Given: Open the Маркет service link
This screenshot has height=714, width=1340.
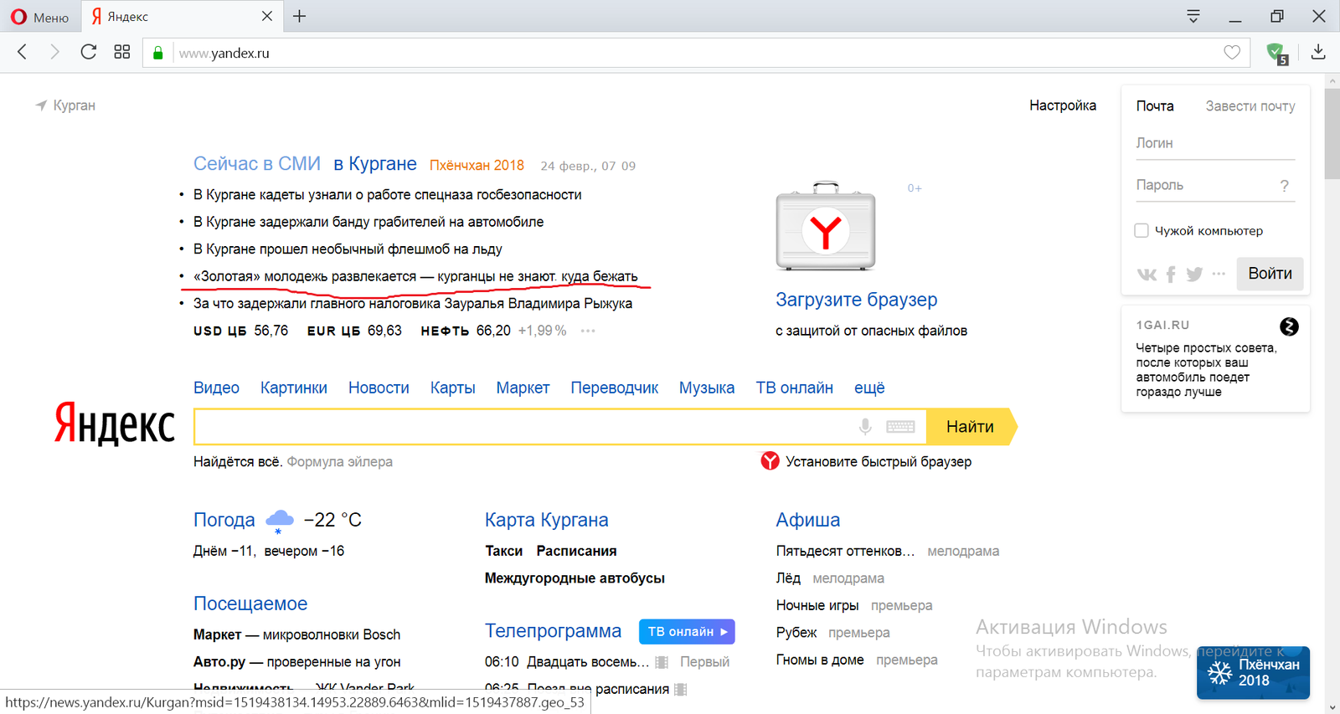Looking at the screenshot, I should click(523, 388).
